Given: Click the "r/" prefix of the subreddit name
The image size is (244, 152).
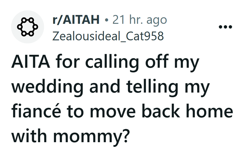Looking at the screenshot, I should coord(56,21).
